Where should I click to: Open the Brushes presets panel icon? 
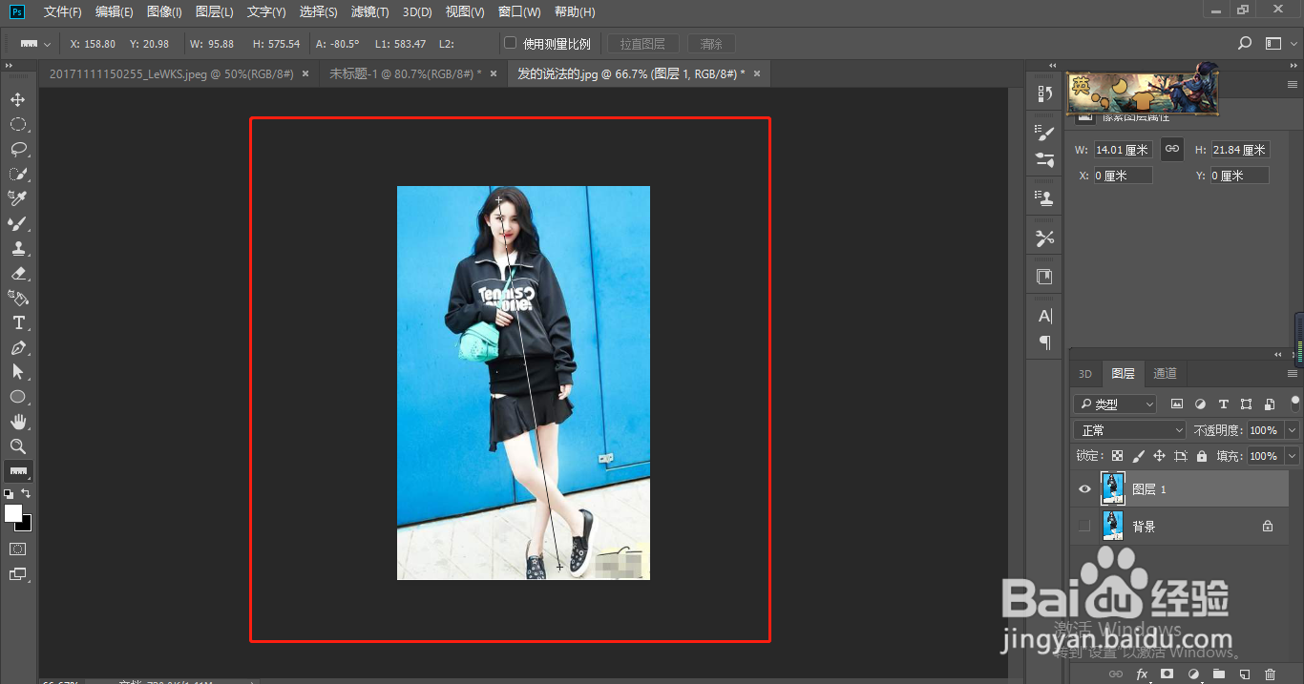coord(1044,160)
